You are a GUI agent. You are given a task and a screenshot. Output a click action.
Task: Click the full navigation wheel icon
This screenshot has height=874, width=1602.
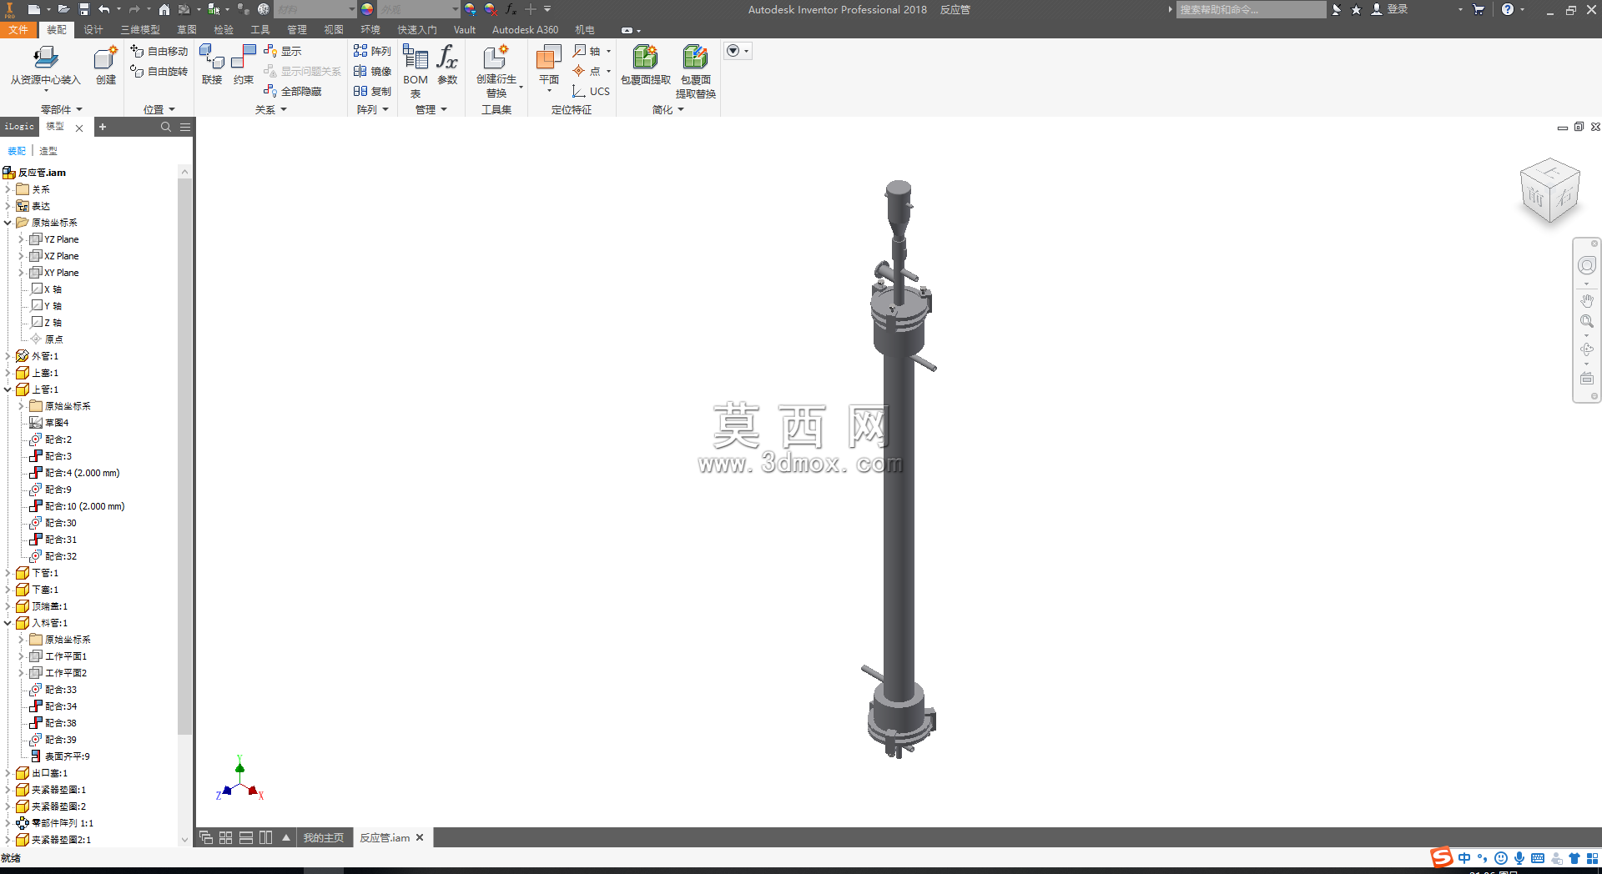tap(1586, 265)
